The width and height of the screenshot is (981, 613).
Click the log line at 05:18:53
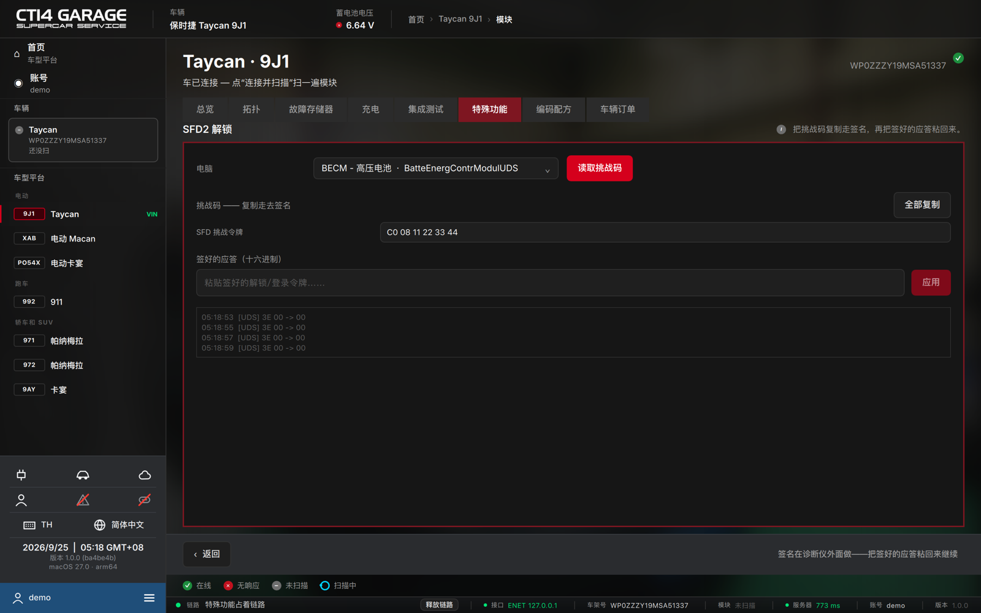coord(253,318)
